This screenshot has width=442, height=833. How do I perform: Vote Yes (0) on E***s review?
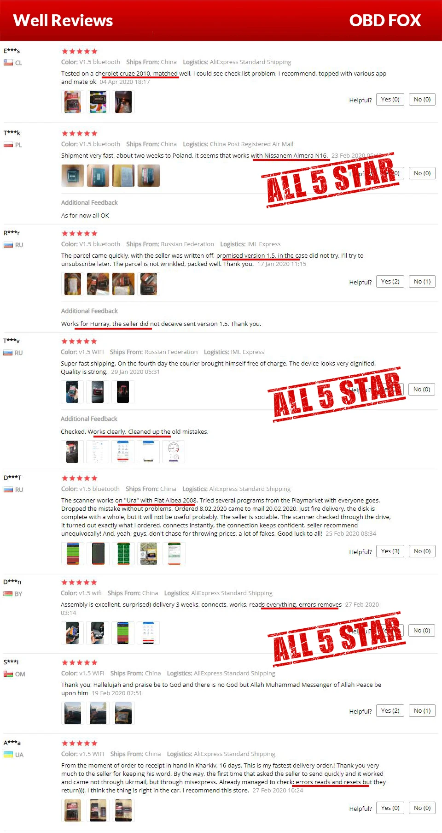coord(390,100)
